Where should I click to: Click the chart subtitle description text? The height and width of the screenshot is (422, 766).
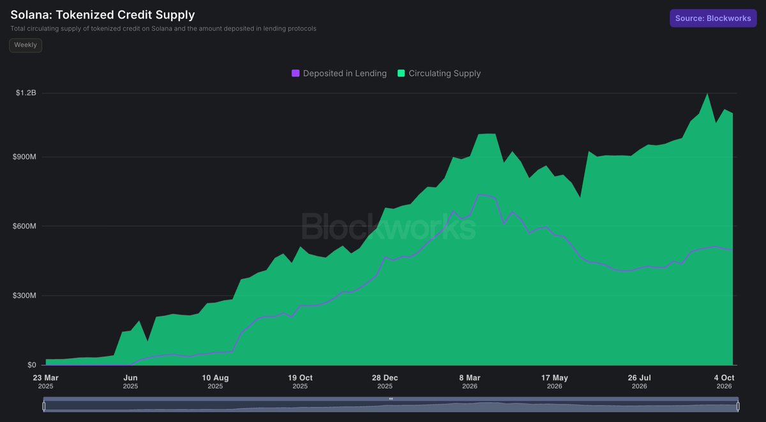pos(163,29)
